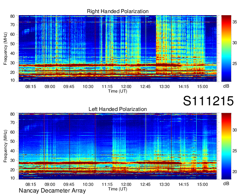Click the 80 MHz tick on the Right Handed plot
Screen dimensions: 241x195
(x=12, y=16)
